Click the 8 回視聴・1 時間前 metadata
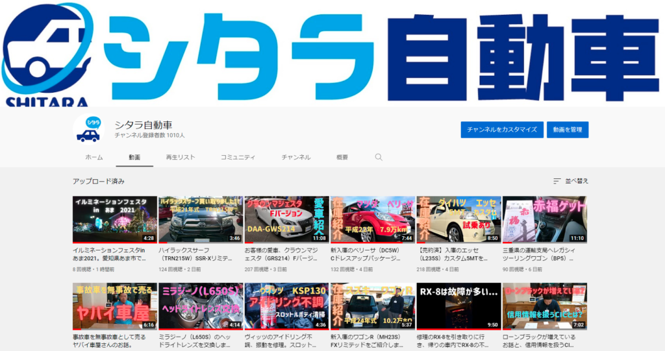Image resolution: width=665 pixels, height=351 pixels. pyautogui.click(x=94, y=269)
